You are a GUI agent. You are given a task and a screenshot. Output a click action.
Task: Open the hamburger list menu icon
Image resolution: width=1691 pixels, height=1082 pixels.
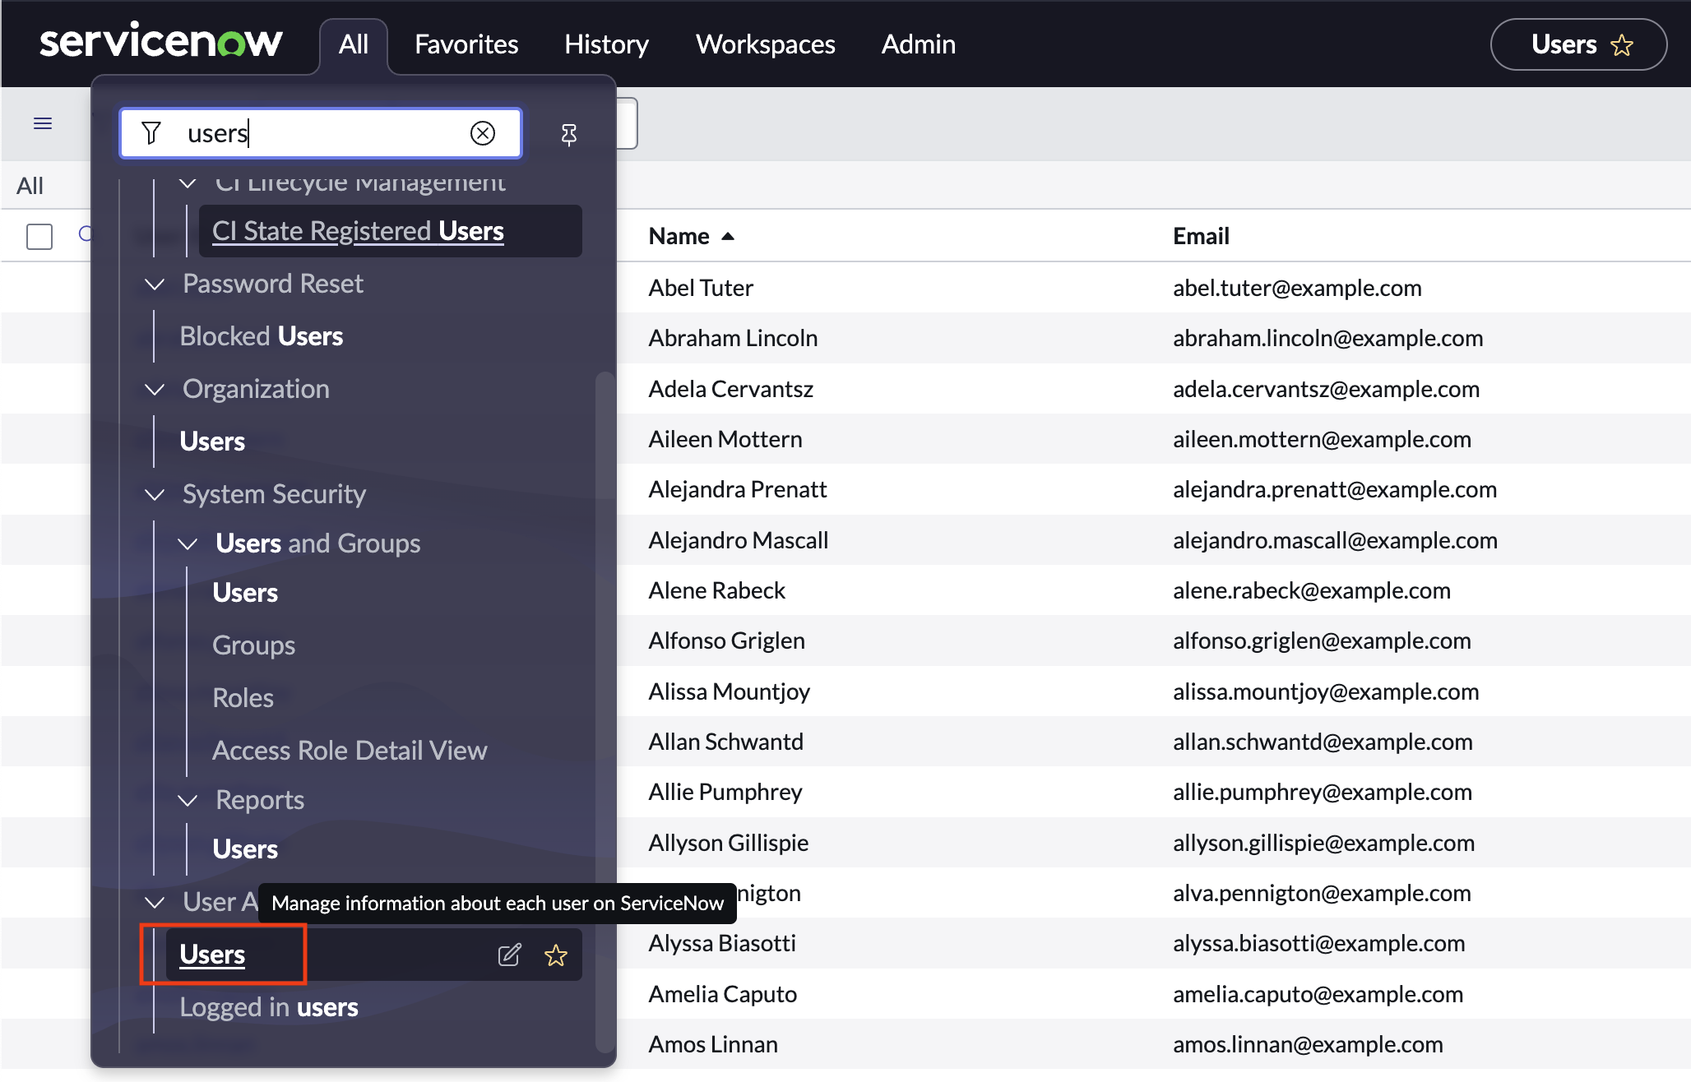(x=43, y=123)
